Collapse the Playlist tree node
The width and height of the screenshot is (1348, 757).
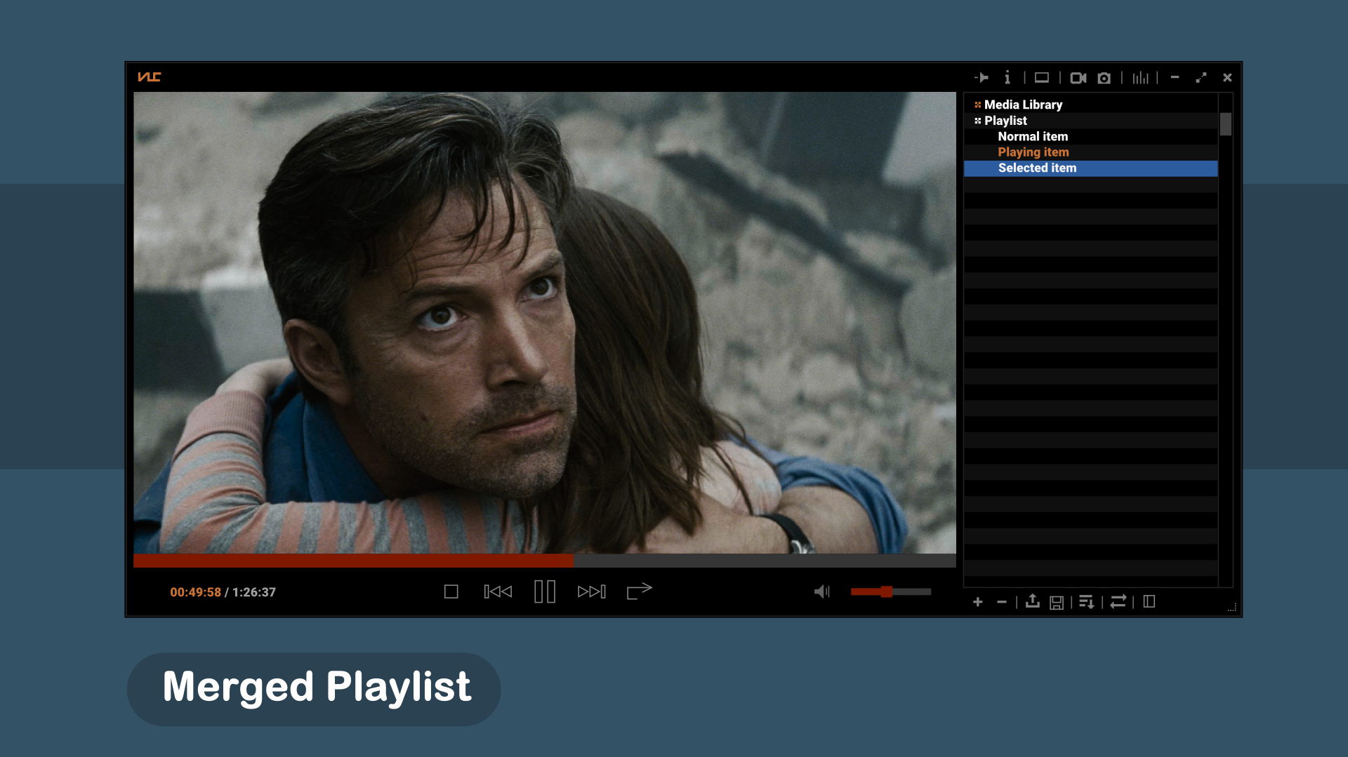pyautogui.click(x=977, y=121)
